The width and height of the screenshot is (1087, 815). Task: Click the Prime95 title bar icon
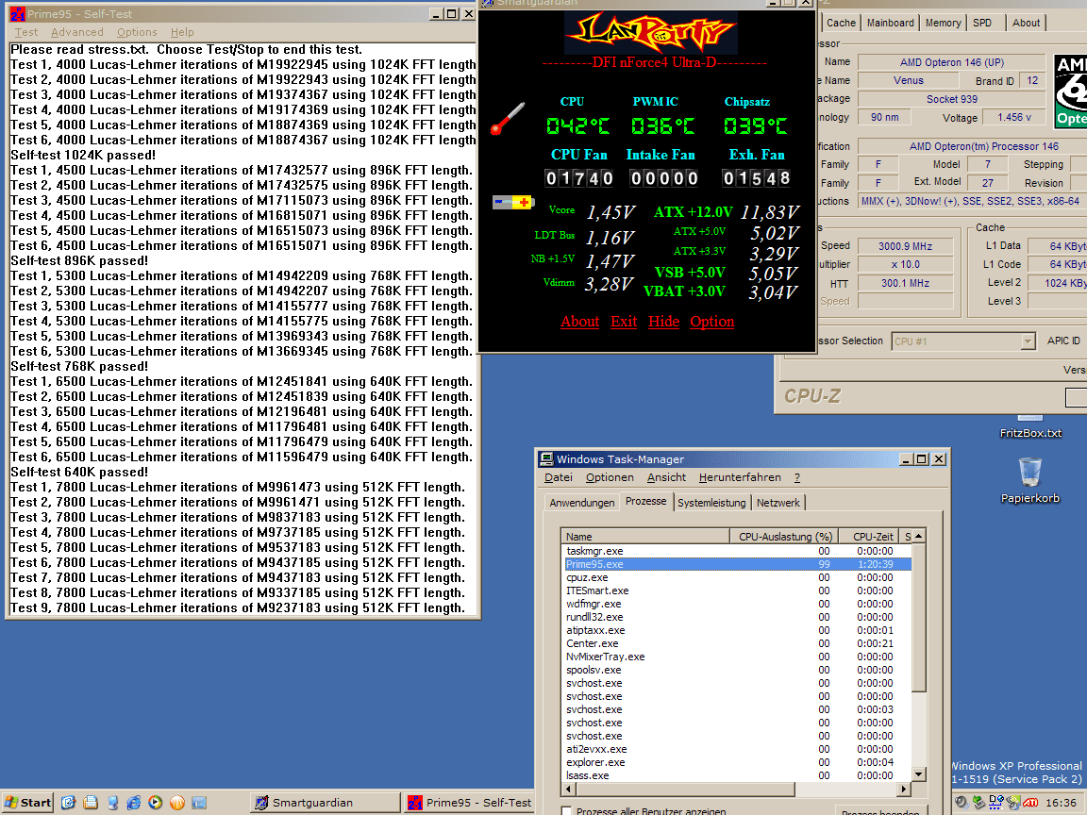pos(17,14)
